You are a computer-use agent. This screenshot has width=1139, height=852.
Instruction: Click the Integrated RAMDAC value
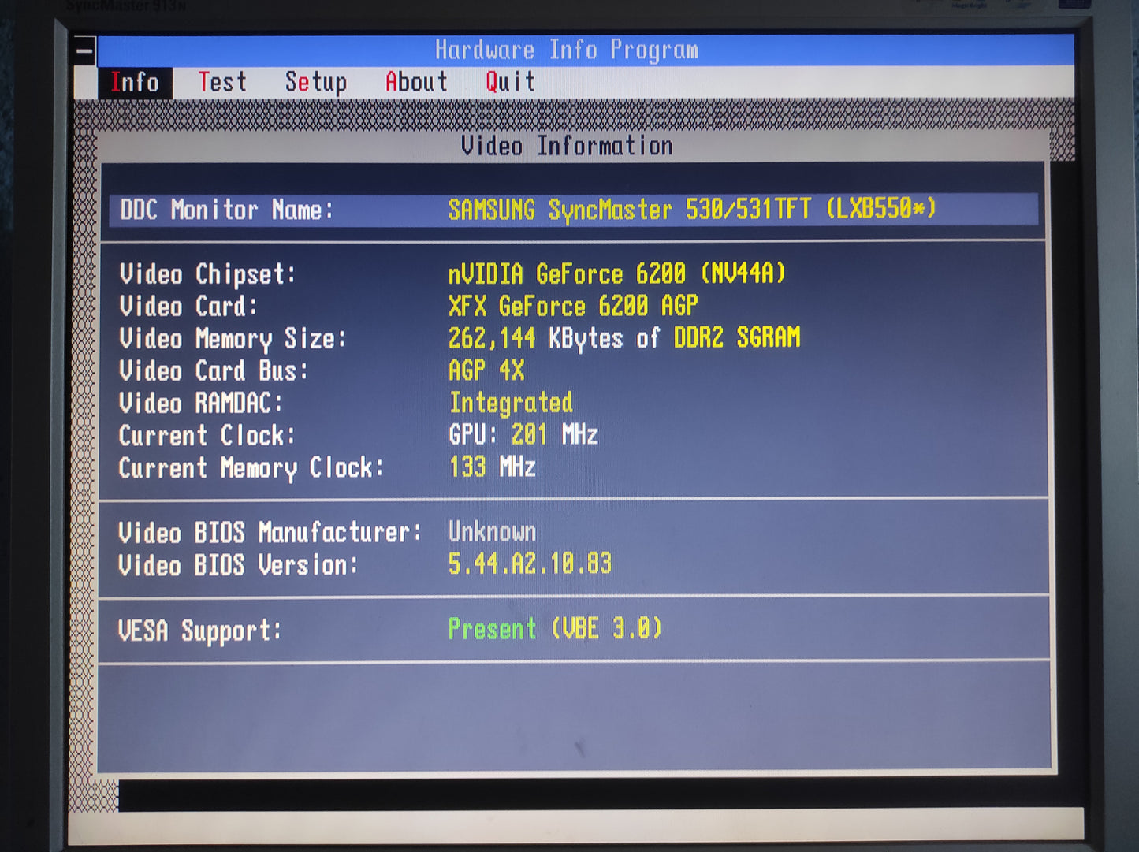[511, 403]
